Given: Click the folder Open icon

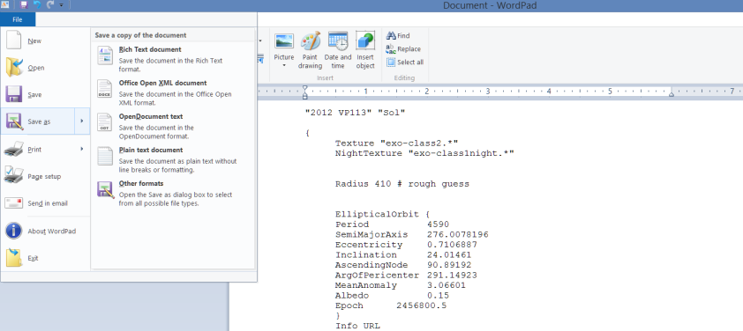Looking at the screenshot, I should click(x=14, y=68).
